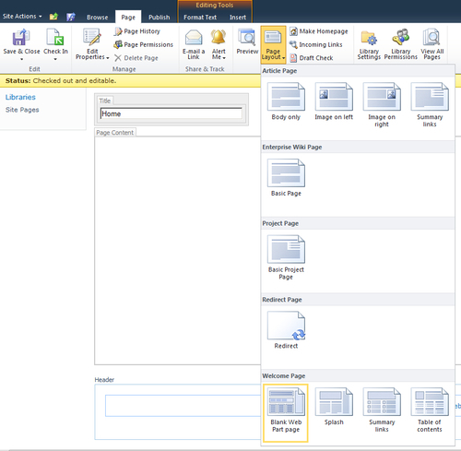Open the Edit Properties dropdown
Image resolution: width=461 pixels, height=451 pixels.
[x=92, y=44]
